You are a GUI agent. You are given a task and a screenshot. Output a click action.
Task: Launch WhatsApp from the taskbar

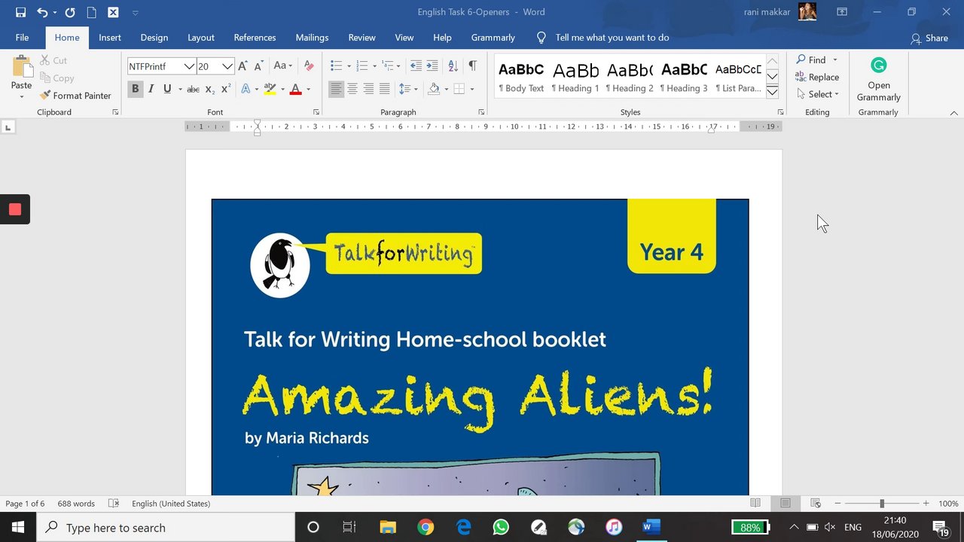pos(501,527)
